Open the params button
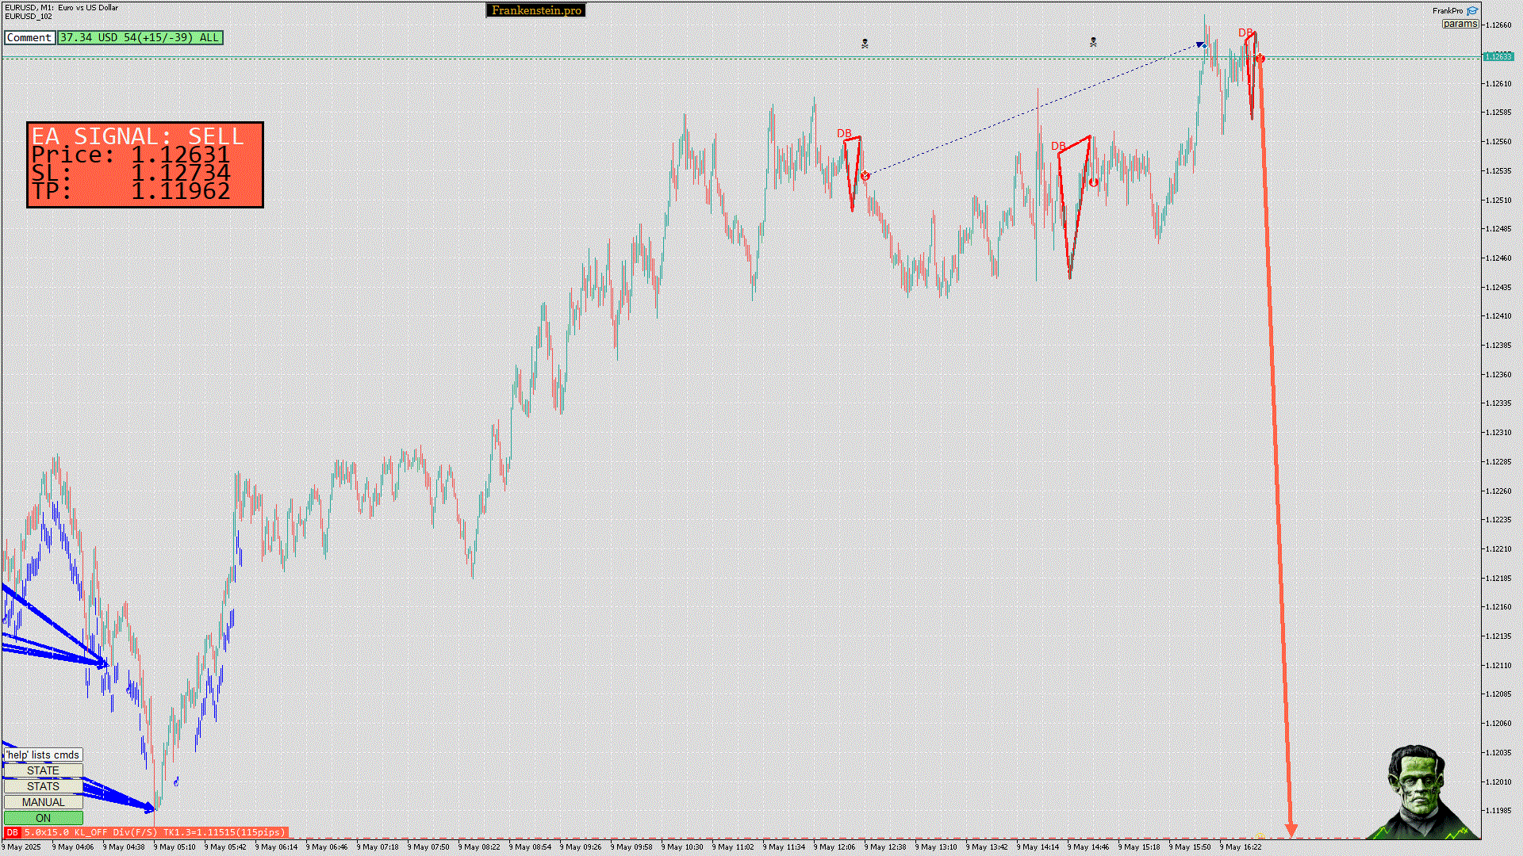1523x856 pixels. (1460, 24)
